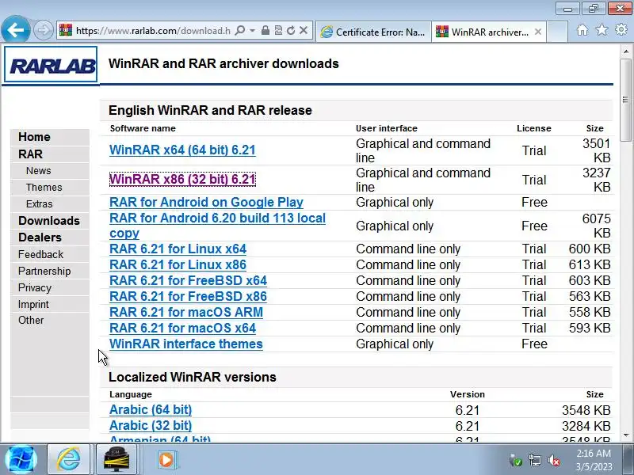Click the scrollbar down arrow
This screenshot has width=634, height=475.
pos(626,435)
